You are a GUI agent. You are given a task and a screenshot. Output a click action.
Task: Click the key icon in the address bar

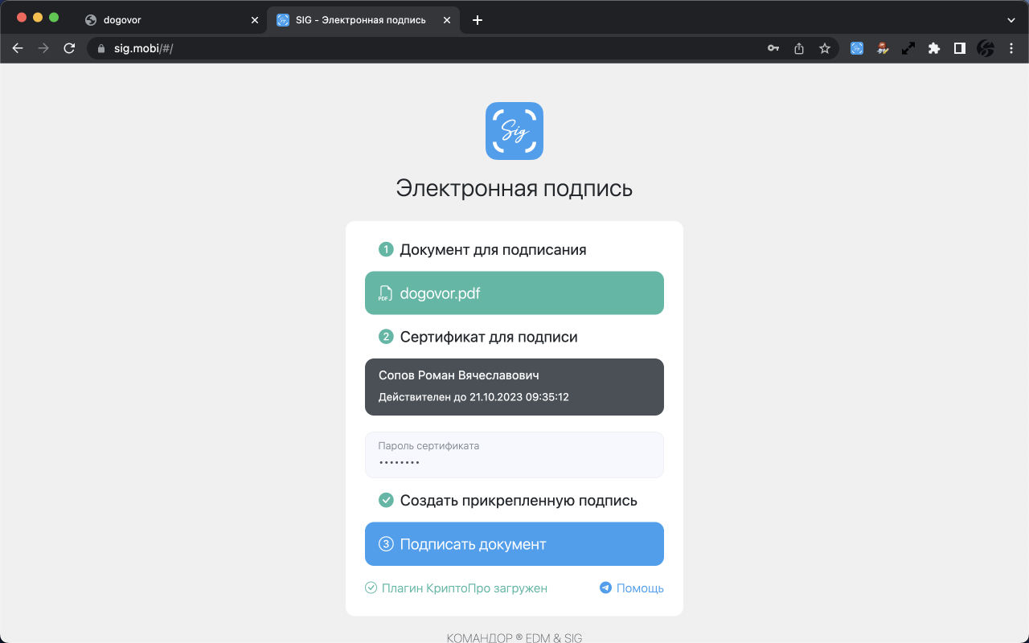click(x=773, y=48)
